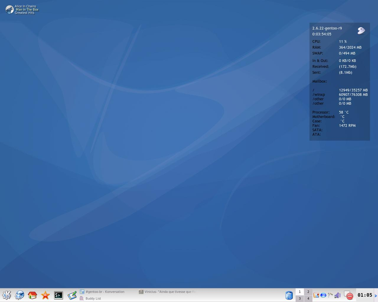
Task: Open the drawing tablet pen launcher
Action: (72, 295)
